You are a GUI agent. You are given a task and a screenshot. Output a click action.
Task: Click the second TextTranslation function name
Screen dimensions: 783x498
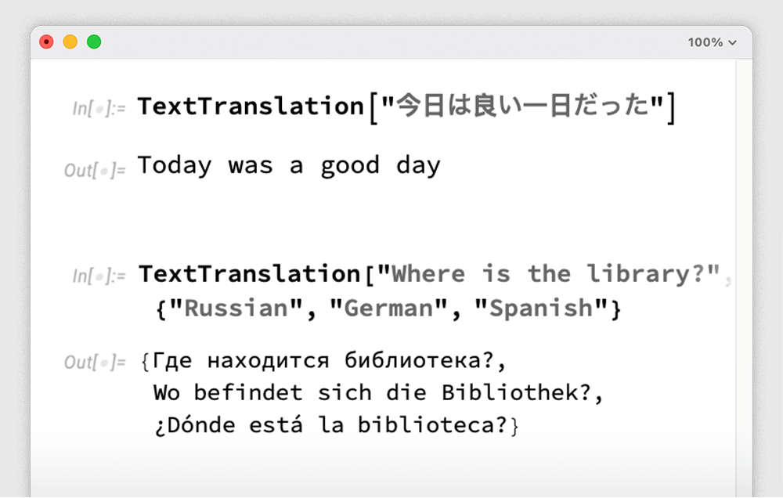pyautogui.click(x=251, y=274)
